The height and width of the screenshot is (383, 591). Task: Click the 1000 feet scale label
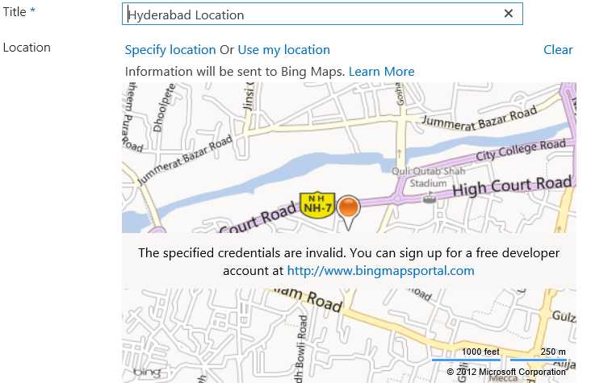click(480, 352)
